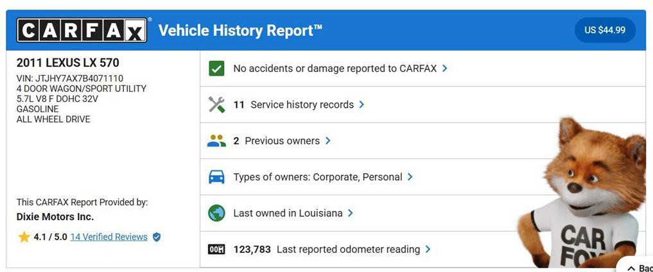Click the verified shield badge icon
Screen dimensions: 653x272
157,237
